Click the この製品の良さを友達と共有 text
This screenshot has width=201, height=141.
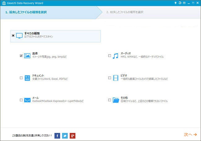click(x=32, y=135)
